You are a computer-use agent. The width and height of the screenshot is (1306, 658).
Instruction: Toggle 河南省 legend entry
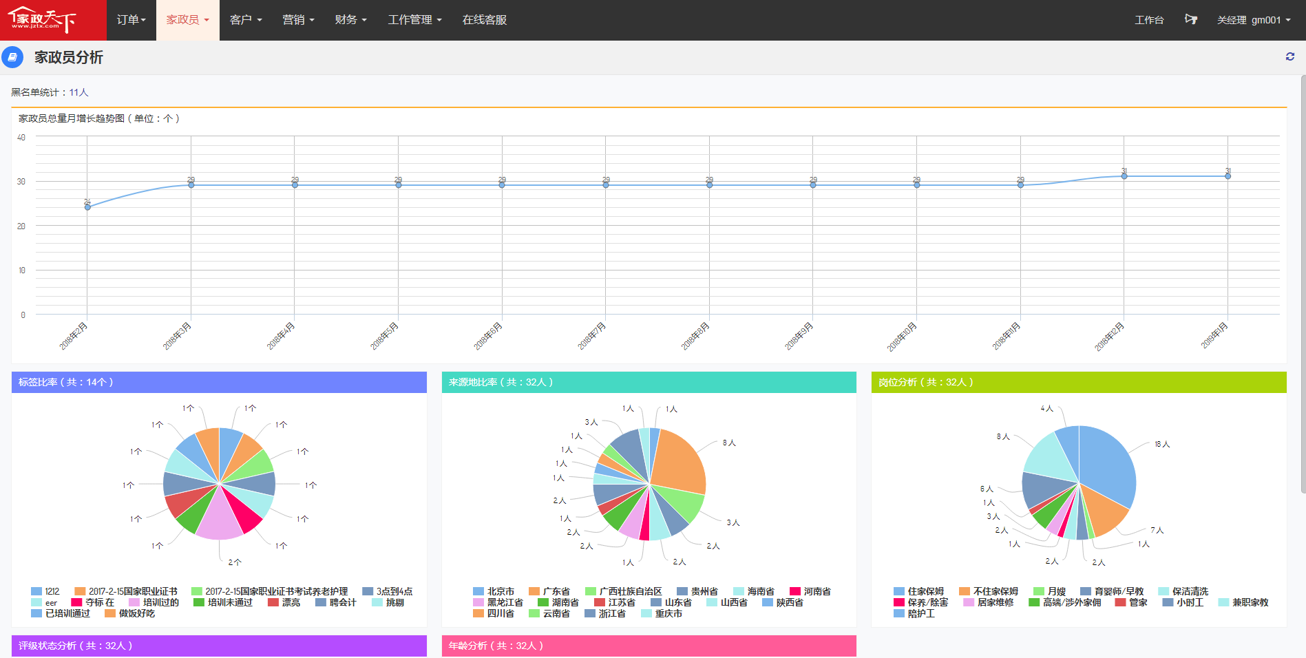[x=810, y=591]
